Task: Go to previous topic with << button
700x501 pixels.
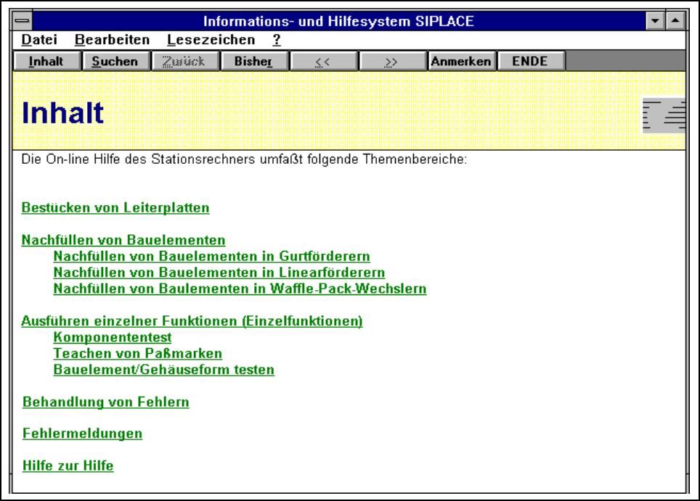Action: (x=322, y=62)
